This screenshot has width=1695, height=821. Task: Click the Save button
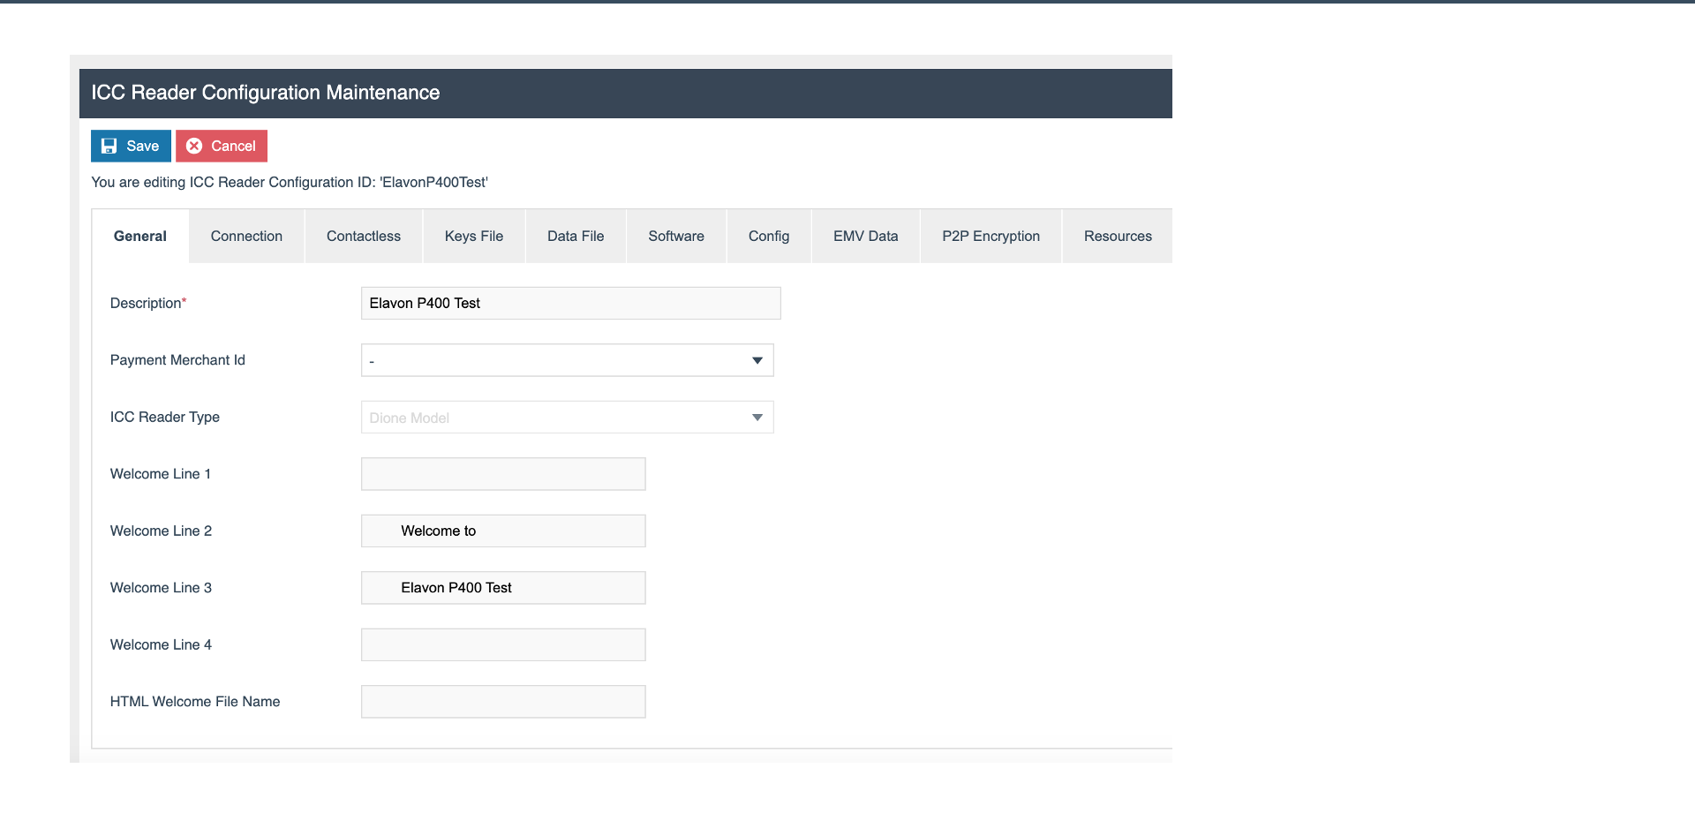[131, 146]
